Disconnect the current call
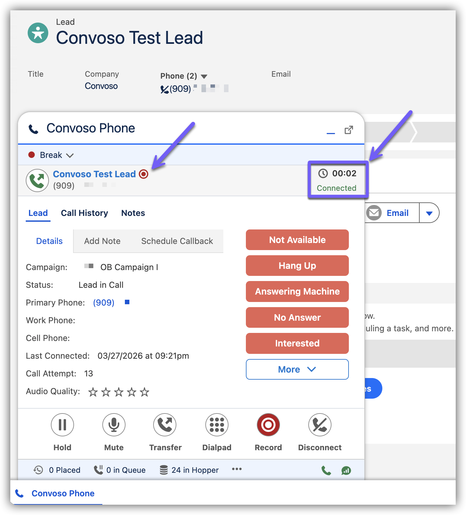 pyautogui.click(x=320, y=425)
